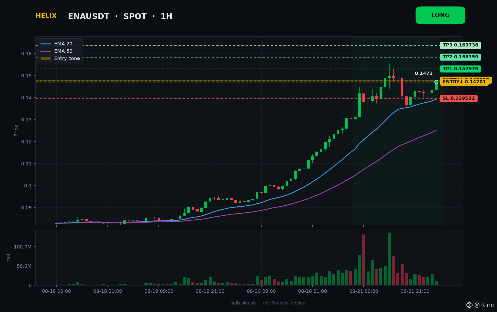Click the 08-19 21:00 time axis label
Image resolution: width=497 pixels, height=312 pixels.
click(210, 291)
